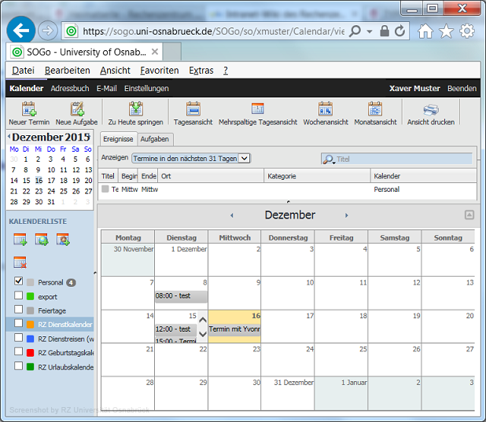The width and height of the screenshot is (486, 422).
Task: Enable the RZ Urlaubskalender checkbox
Action: [18, 365]
